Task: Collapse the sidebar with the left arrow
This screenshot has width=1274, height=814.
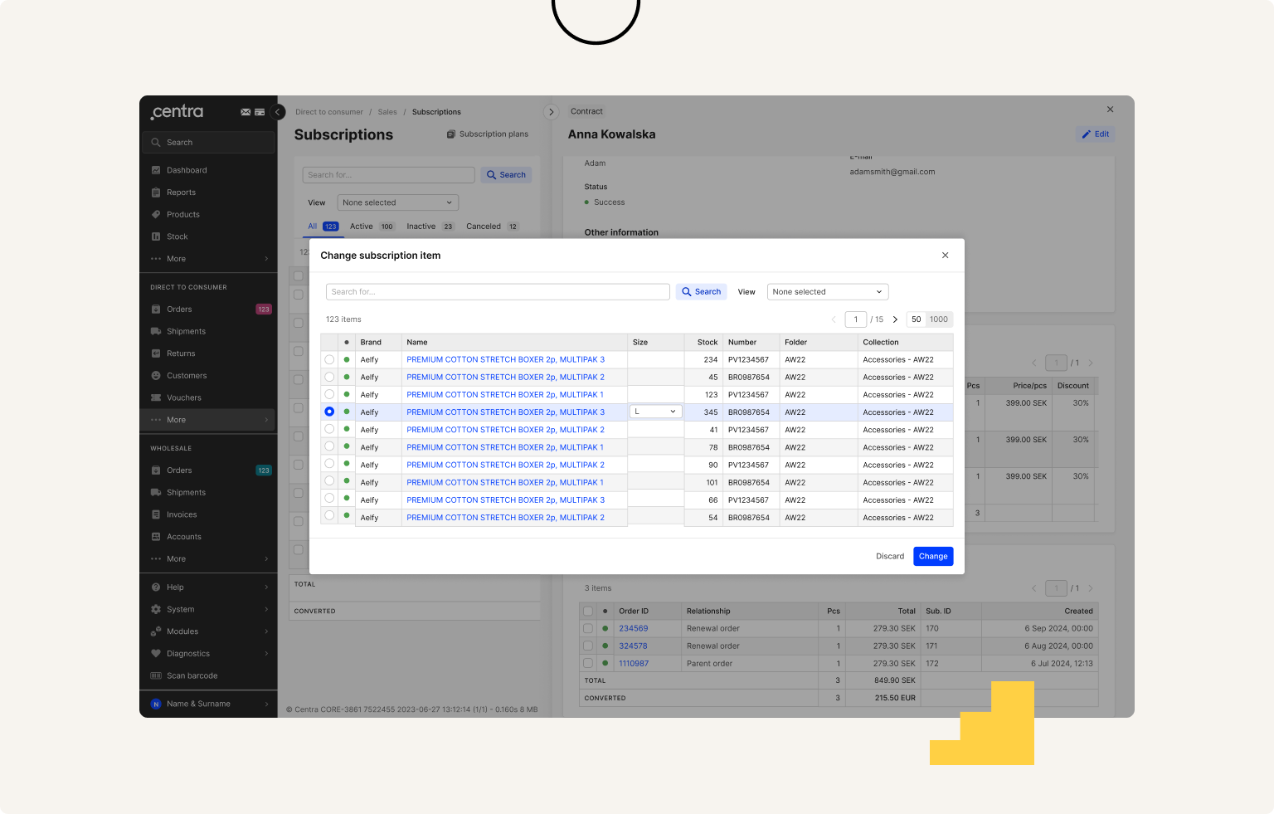Action: point(279,112)
